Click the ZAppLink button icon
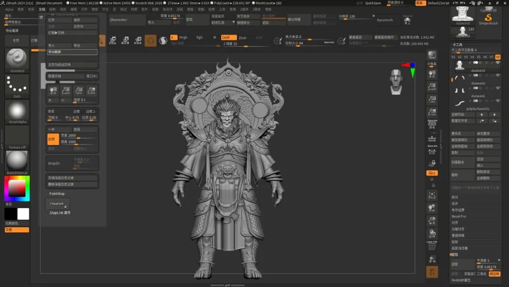509x287 pixels. [57, 204]
